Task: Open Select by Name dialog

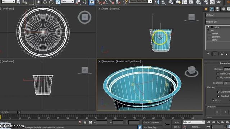Action: click(x=25, y=2)
